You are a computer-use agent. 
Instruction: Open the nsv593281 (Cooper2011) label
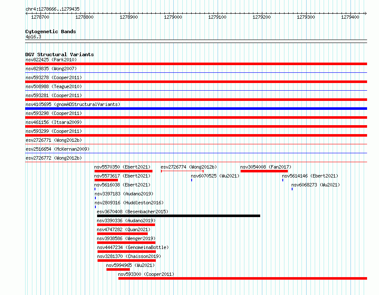[54, 95]
